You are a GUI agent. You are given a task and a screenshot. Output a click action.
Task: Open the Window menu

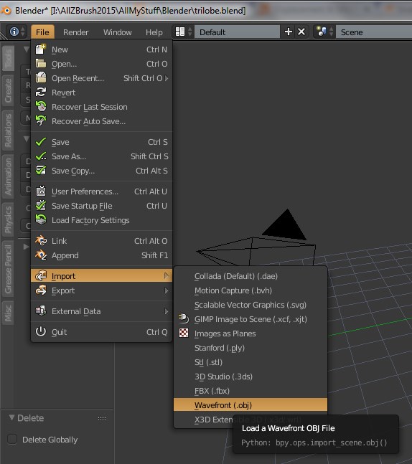pyautogui.click(x=117, y=32)
